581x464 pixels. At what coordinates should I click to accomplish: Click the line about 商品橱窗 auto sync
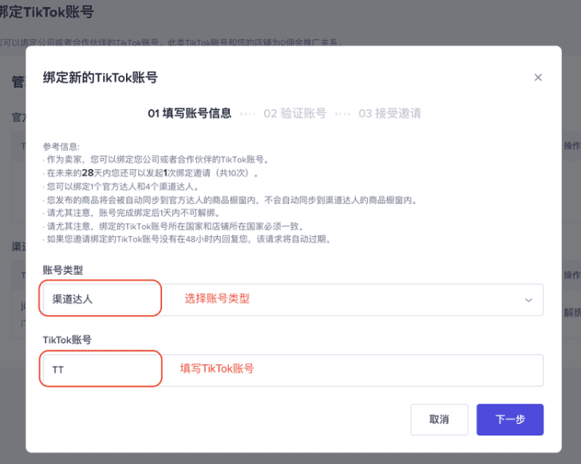coord(230,200)
